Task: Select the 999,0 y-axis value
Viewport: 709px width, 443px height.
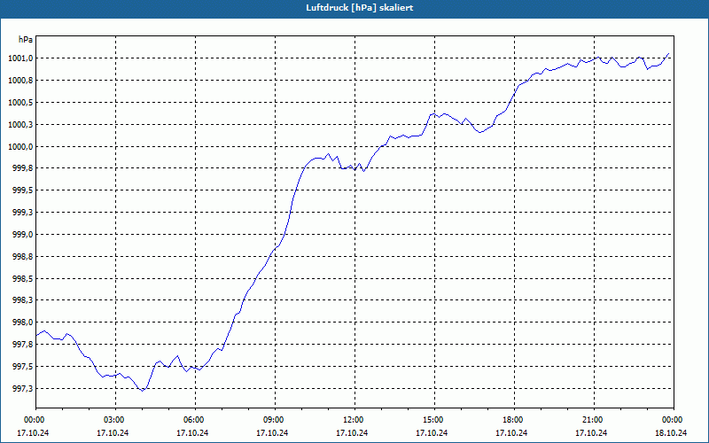Action: point(22,235)
